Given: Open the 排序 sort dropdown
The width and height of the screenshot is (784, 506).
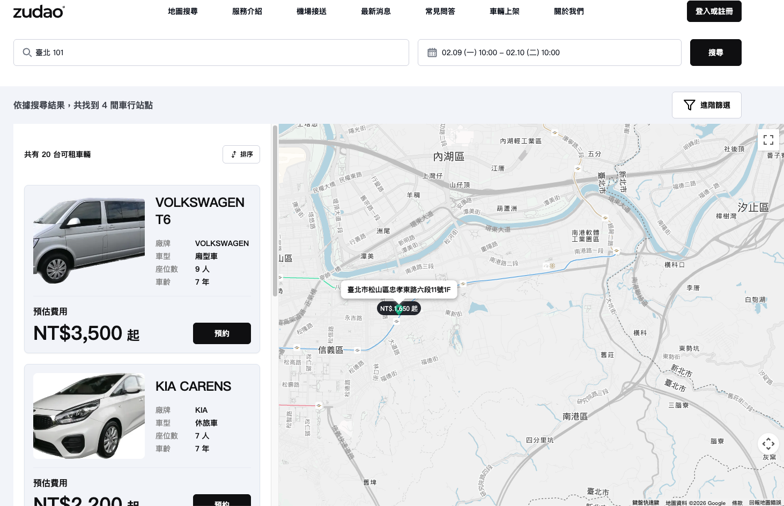Looking at the screenshot, I should tap(241, 154).
